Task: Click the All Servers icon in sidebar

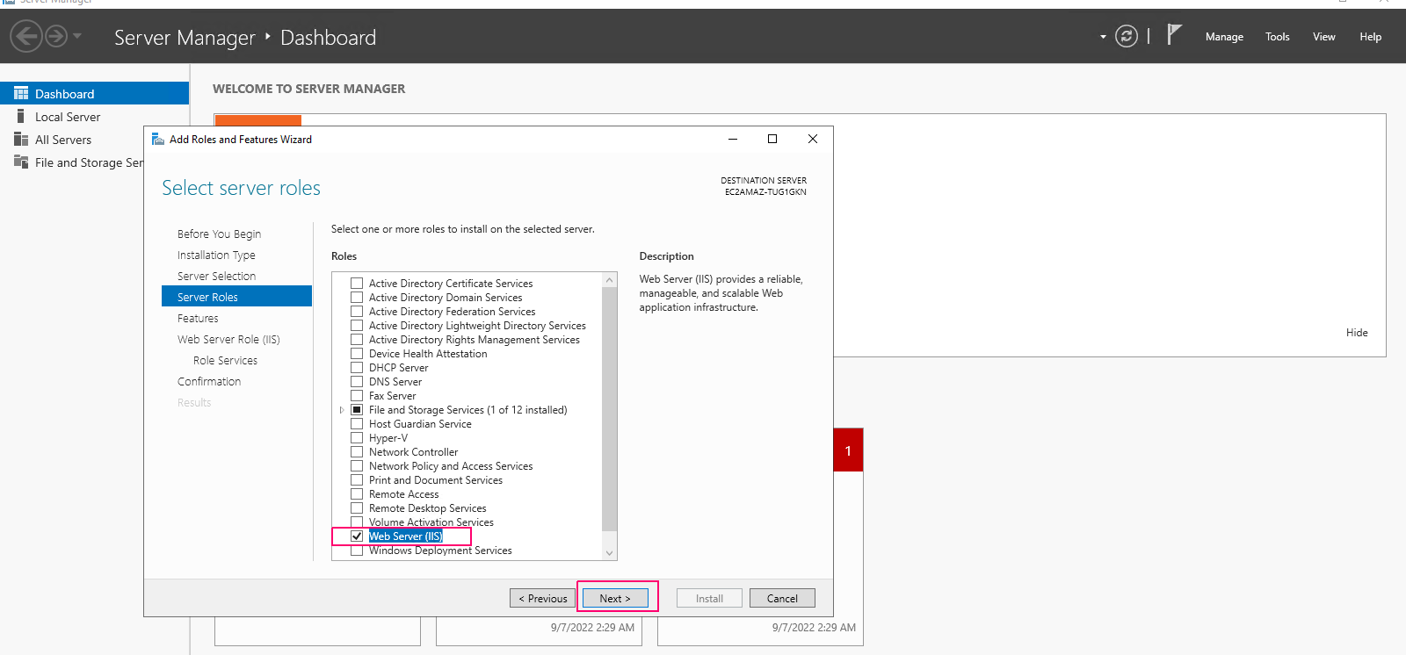Action: pyautogui.click(x=21, y=139)
